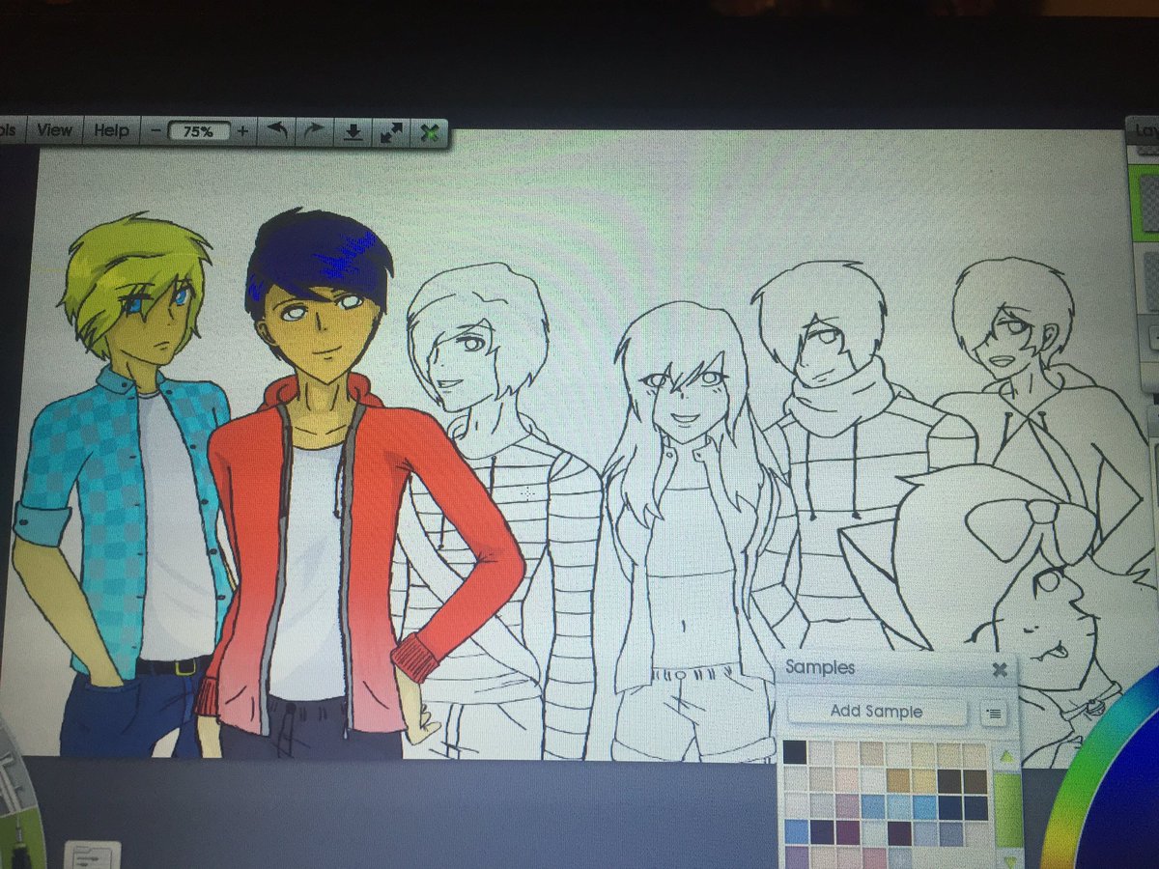Pick the dark navy first sample swatch
1159x869 pixels.
(795, 752)
